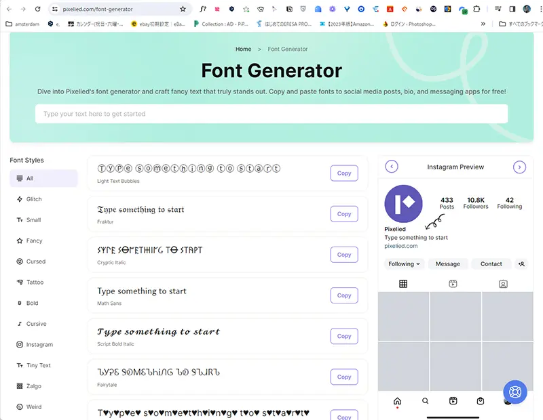Click the browser back arrow

point(9,9)
